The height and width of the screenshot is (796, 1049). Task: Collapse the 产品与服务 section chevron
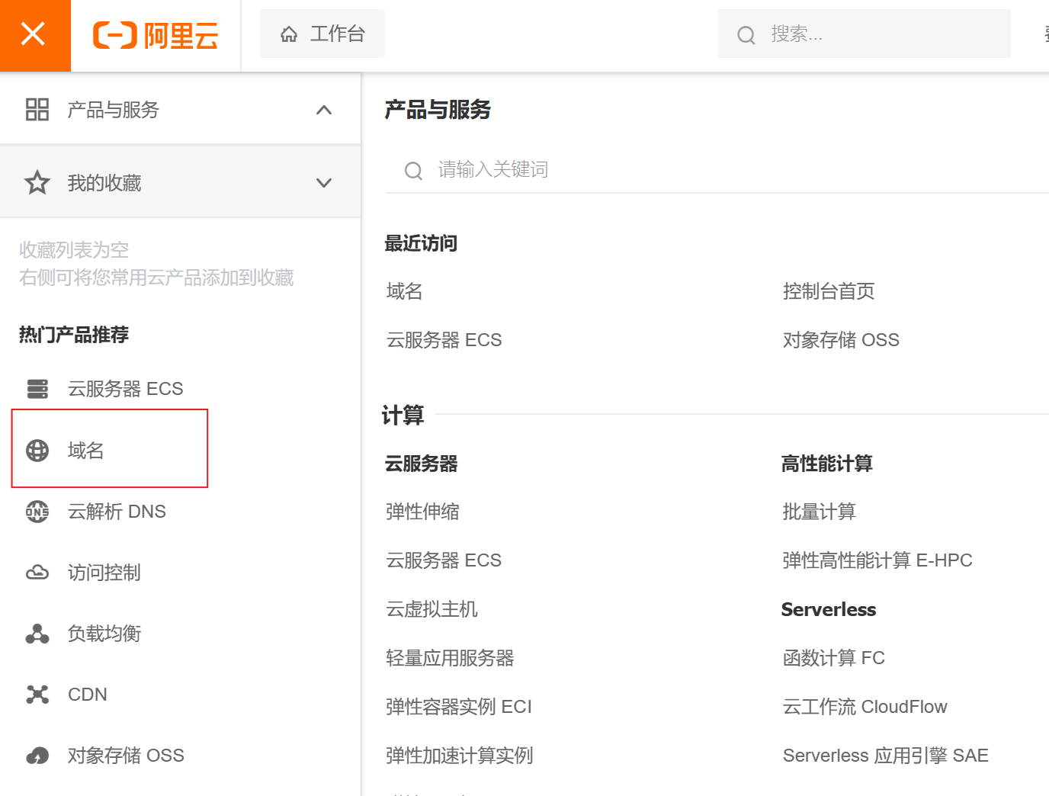324,110
